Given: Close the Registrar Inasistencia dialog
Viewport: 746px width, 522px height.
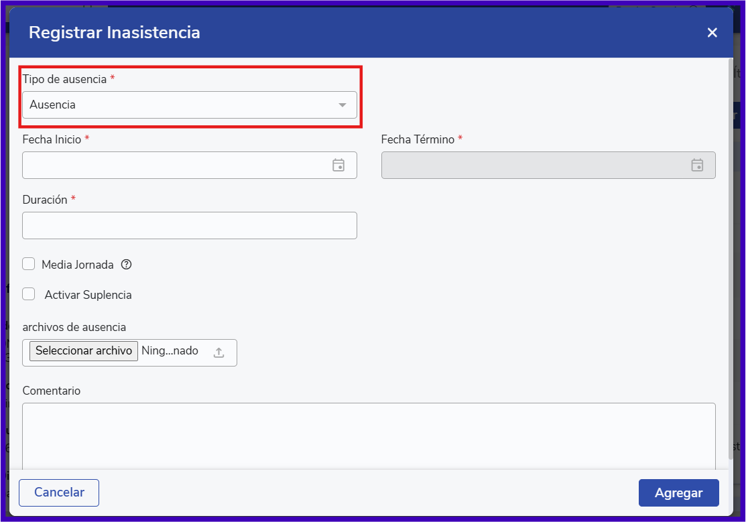Looking at the screenshot, I should point(712,33).
